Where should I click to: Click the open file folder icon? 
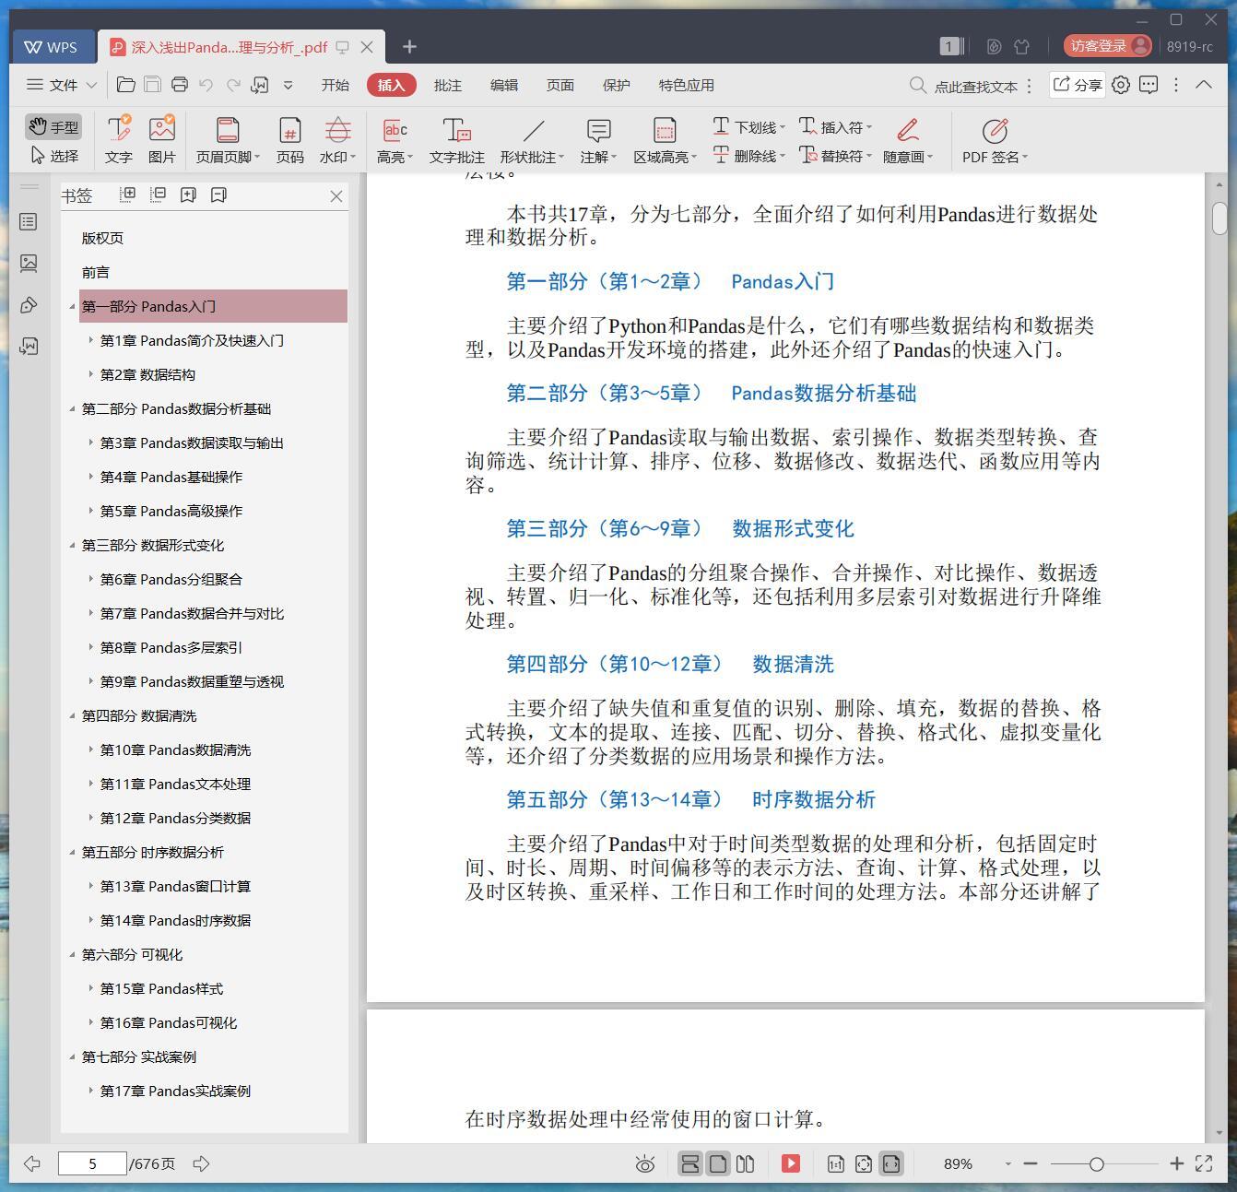(x=126, y=85)
